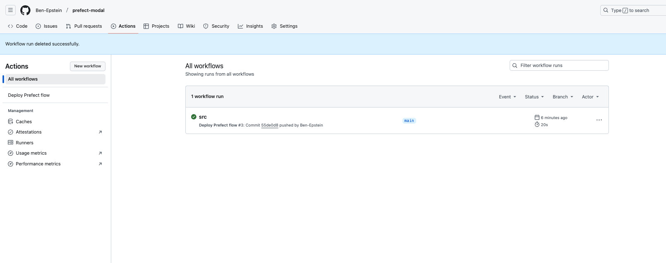Switch to the Pull requests tab
The image size is (666, 263).
84,26
